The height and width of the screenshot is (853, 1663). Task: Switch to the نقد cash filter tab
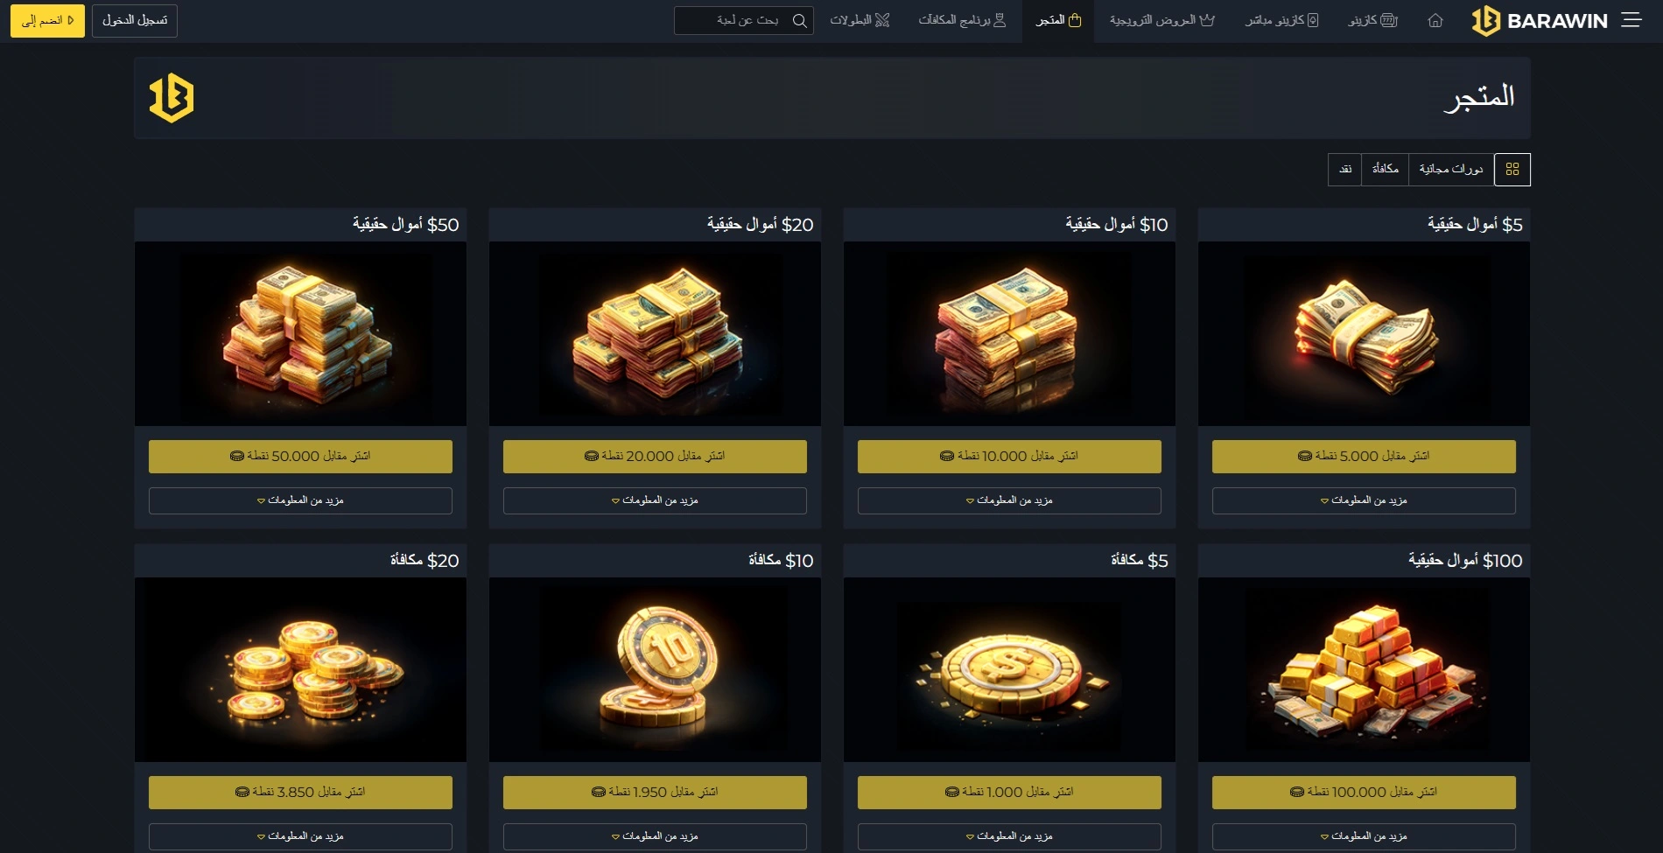point(1345,169)
